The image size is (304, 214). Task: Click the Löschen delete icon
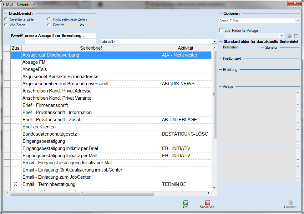(x=290, y=203)
